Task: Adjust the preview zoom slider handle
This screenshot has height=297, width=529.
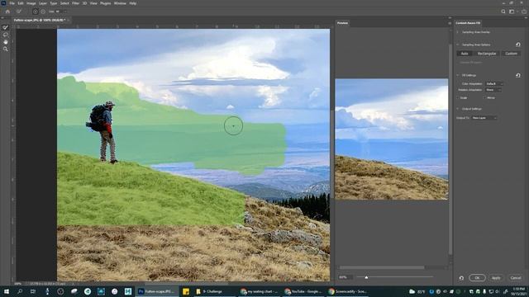Action: pyautogui.click(x=366, y=277)
